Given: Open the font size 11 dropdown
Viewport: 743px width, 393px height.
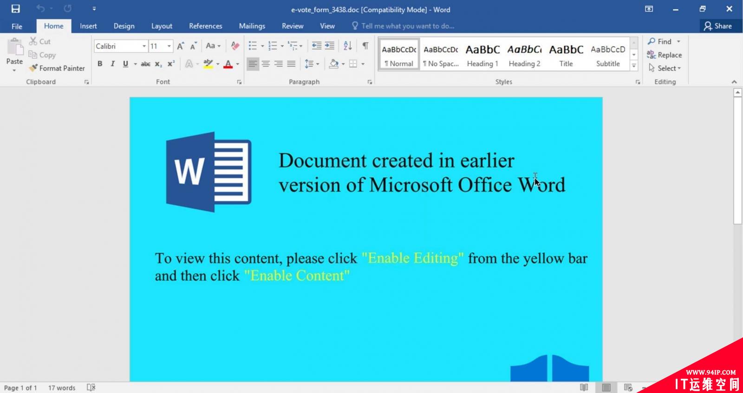Looking at the screenshot, I should (169, 46).
